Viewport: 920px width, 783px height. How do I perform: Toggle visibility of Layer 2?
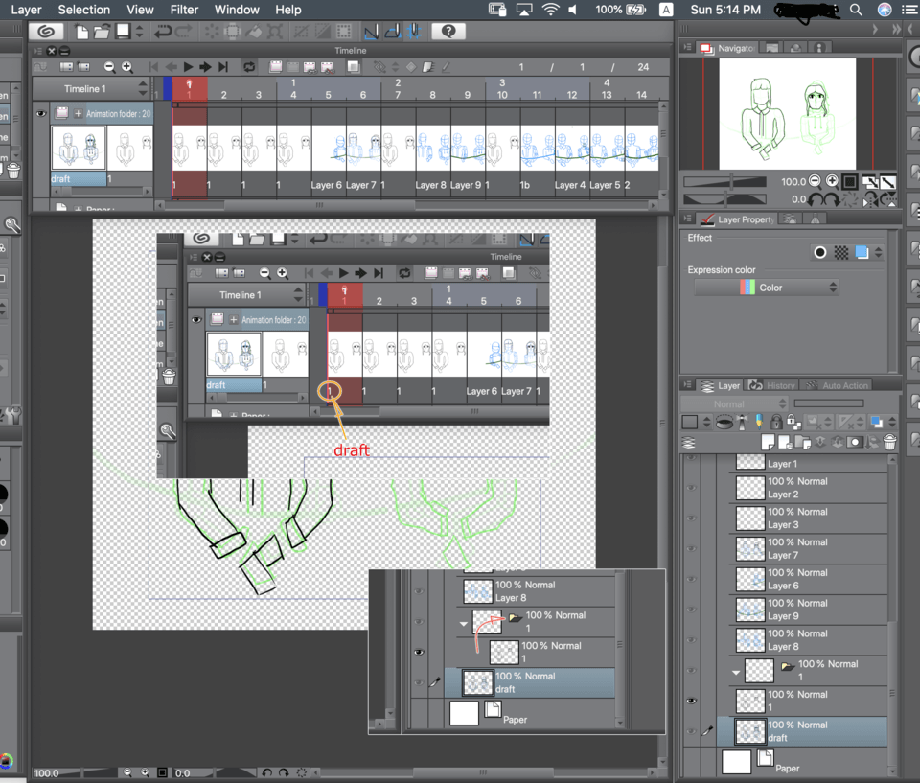691,488
